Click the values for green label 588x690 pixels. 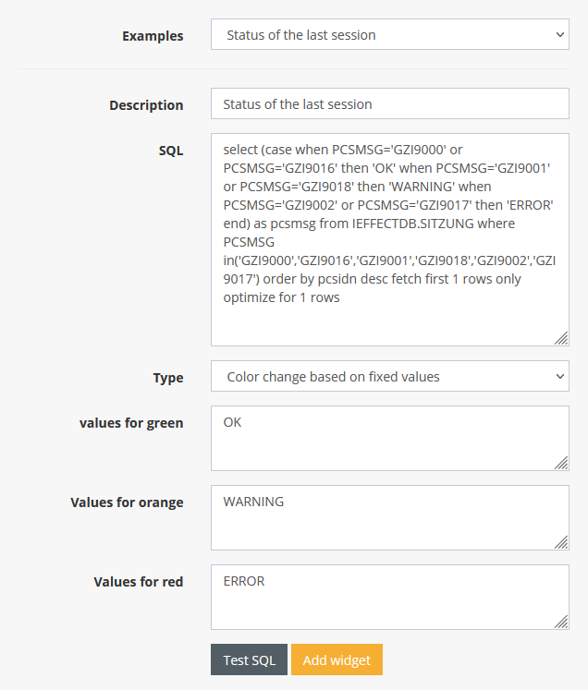click(131, 423)
